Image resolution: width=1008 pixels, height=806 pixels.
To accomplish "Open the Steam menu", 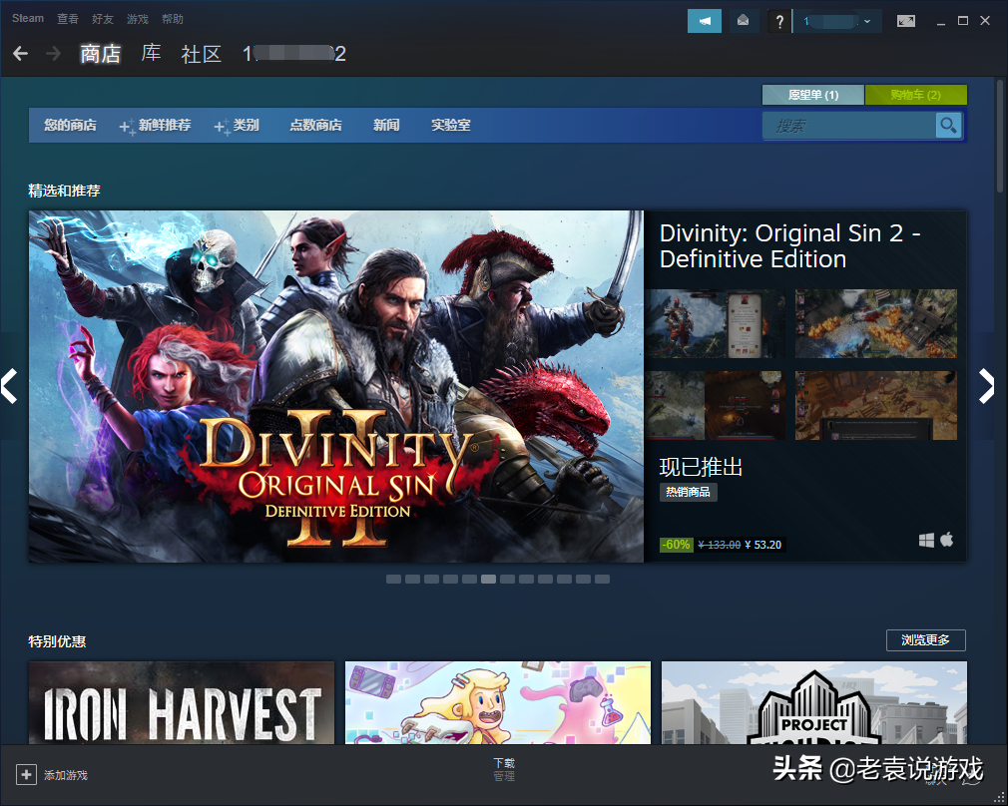I will click(x=26, y=18).
